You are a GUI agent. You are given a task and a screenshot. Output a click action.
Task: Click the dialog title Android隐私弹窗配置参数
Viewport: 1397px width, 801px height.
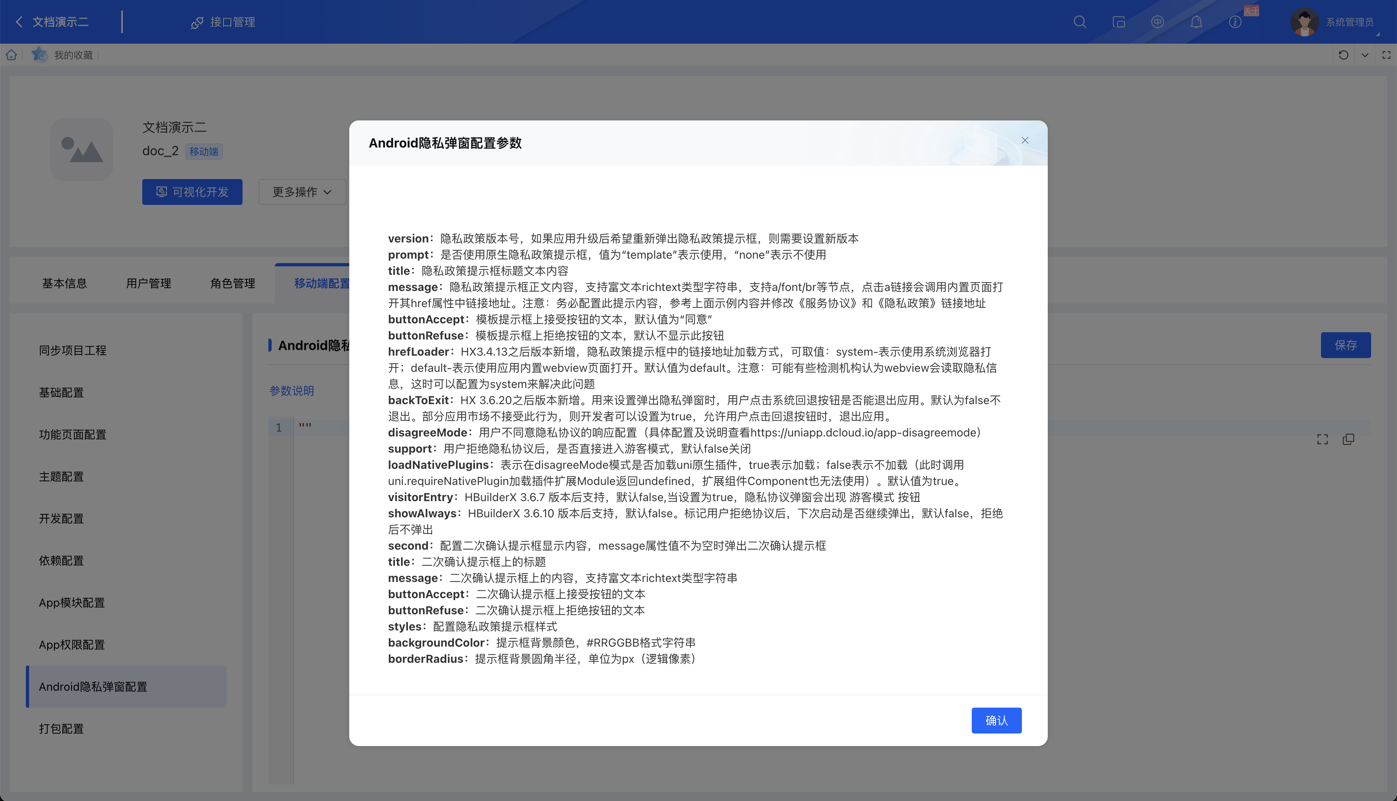(x=445, y=143)
